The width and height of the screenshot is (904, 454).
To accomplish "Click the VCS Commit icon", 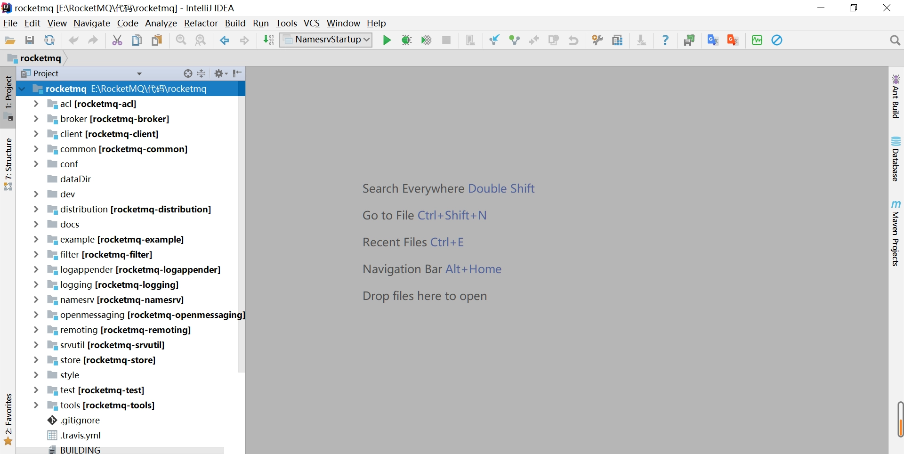I will [514, 41].
